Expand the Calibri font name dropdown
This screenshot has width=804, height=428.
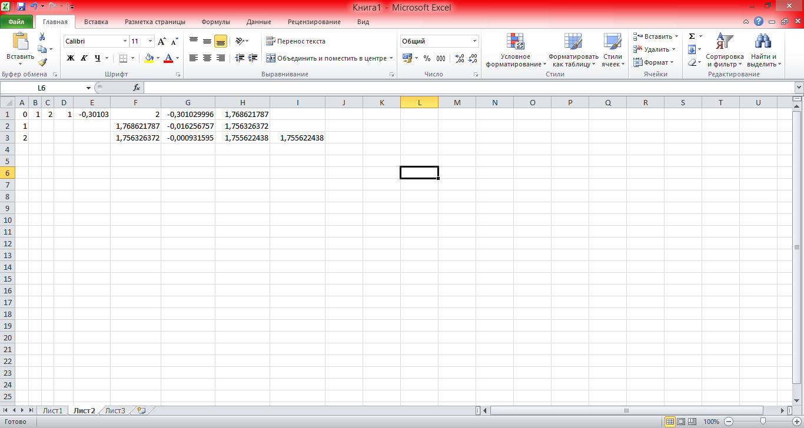[125, 41]
